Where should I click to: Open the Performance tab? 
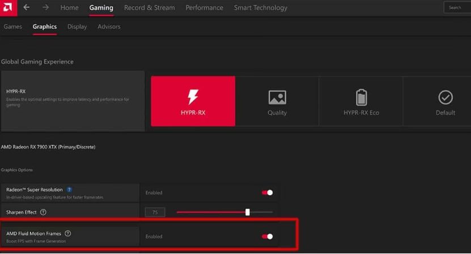204,7
